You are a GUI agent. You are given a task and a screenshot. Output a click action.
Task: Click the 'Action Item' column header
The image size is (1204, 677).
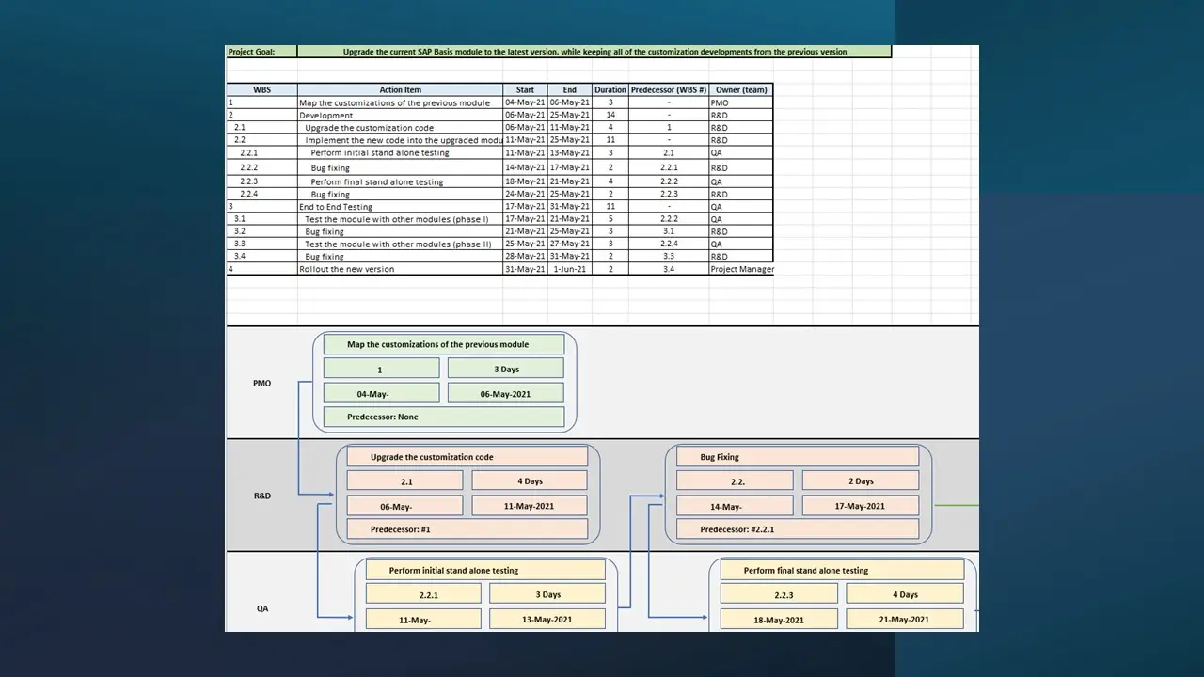click(400, 90)
